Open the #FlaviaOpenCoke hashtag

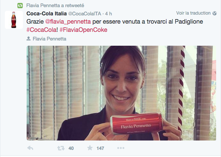coord(83,30)
